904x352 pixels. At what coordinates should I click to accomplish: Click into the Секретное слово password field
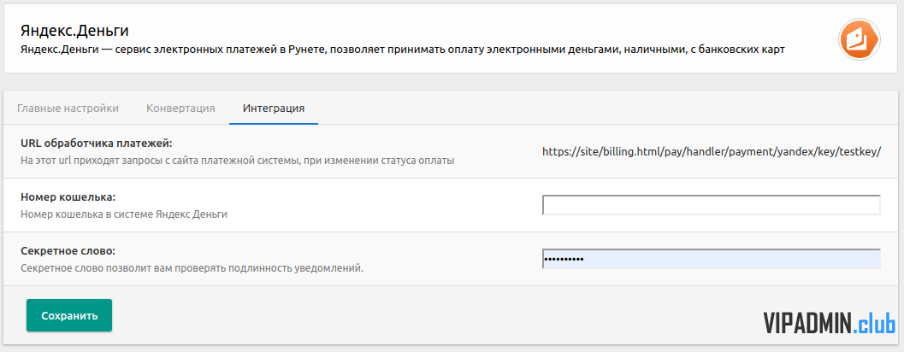click(x=712, y=259)
